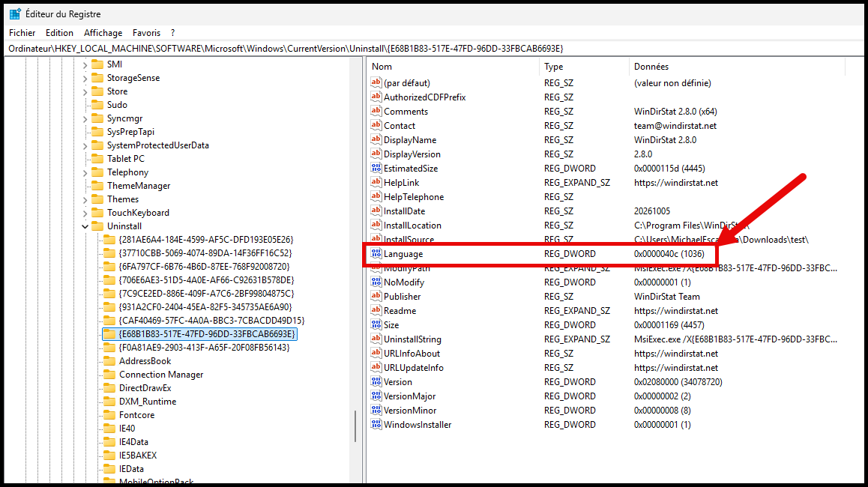Open the Favoris menu
The image size is (868, 487).
(146, 33)
